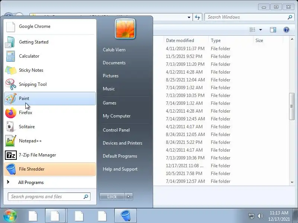Click the Help question mark in Explorer
298x223 pixels.
pyautogui.click(x=286, y=30)
